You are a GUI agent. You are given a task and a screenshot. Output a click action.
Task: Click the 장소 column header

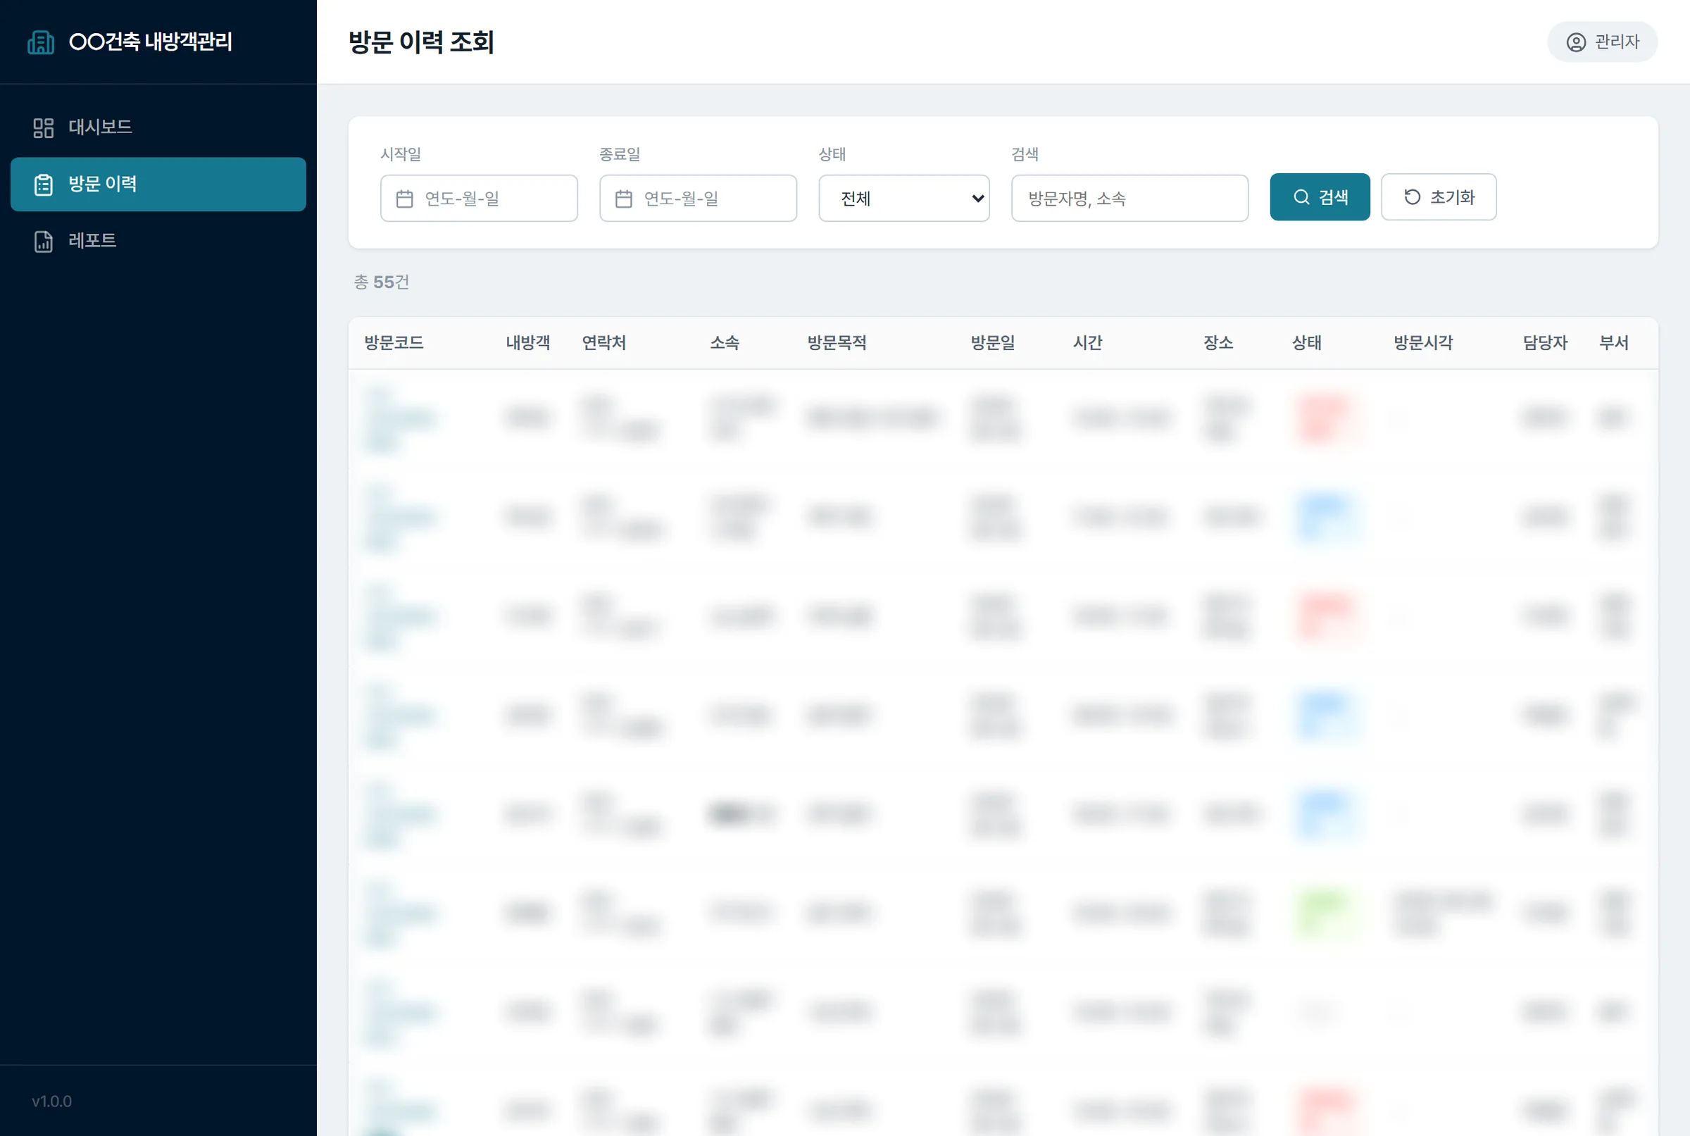[1218, 343]
